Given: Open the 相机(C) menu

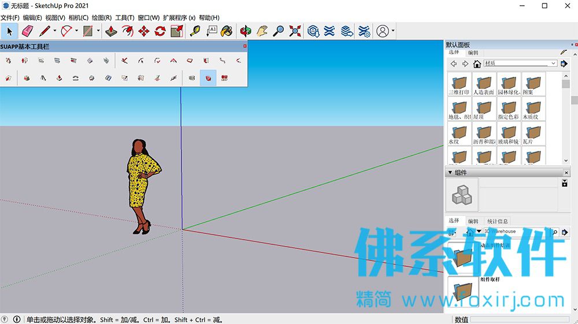Looking at the screenshot, I should [79, 18].
